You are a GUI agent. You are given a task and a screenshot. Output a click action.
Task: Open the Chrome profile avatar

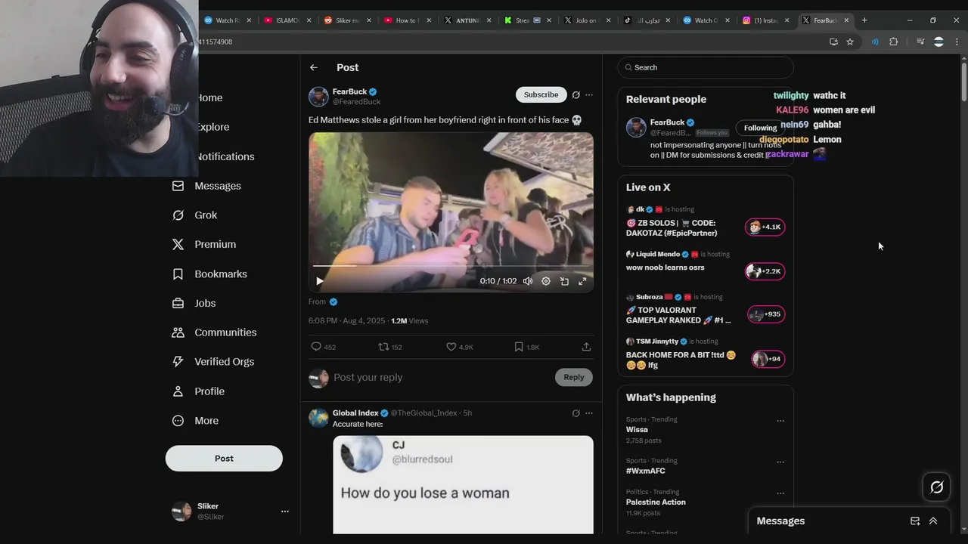pos(939,42)
